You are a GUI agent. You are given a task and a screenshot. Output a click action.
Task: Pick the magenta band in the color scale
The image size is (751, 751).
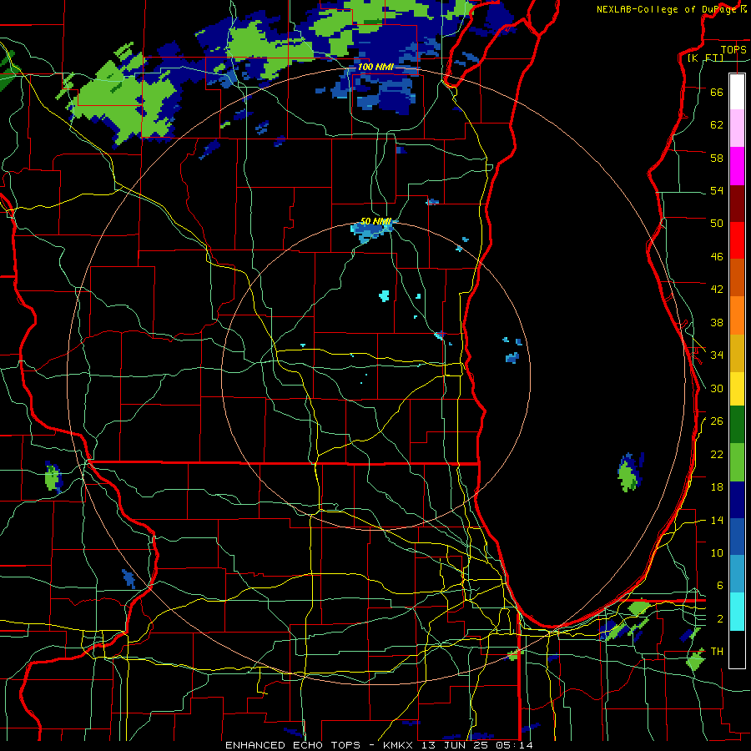point(737,166)
